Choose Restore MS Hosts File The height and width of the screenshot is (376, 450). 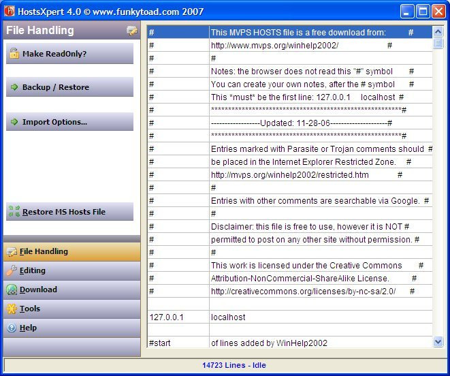(69, 211)
